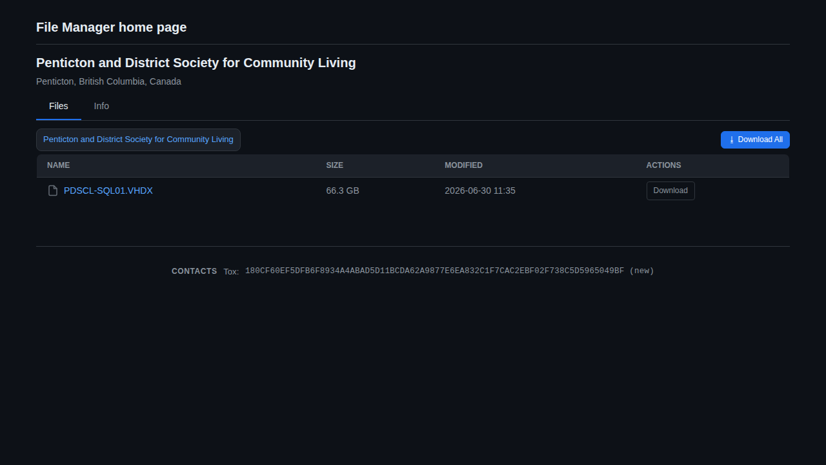Click the ACTIONS column header
The height and width of the screenshot is (465, 826).
(x=663, y=165)
